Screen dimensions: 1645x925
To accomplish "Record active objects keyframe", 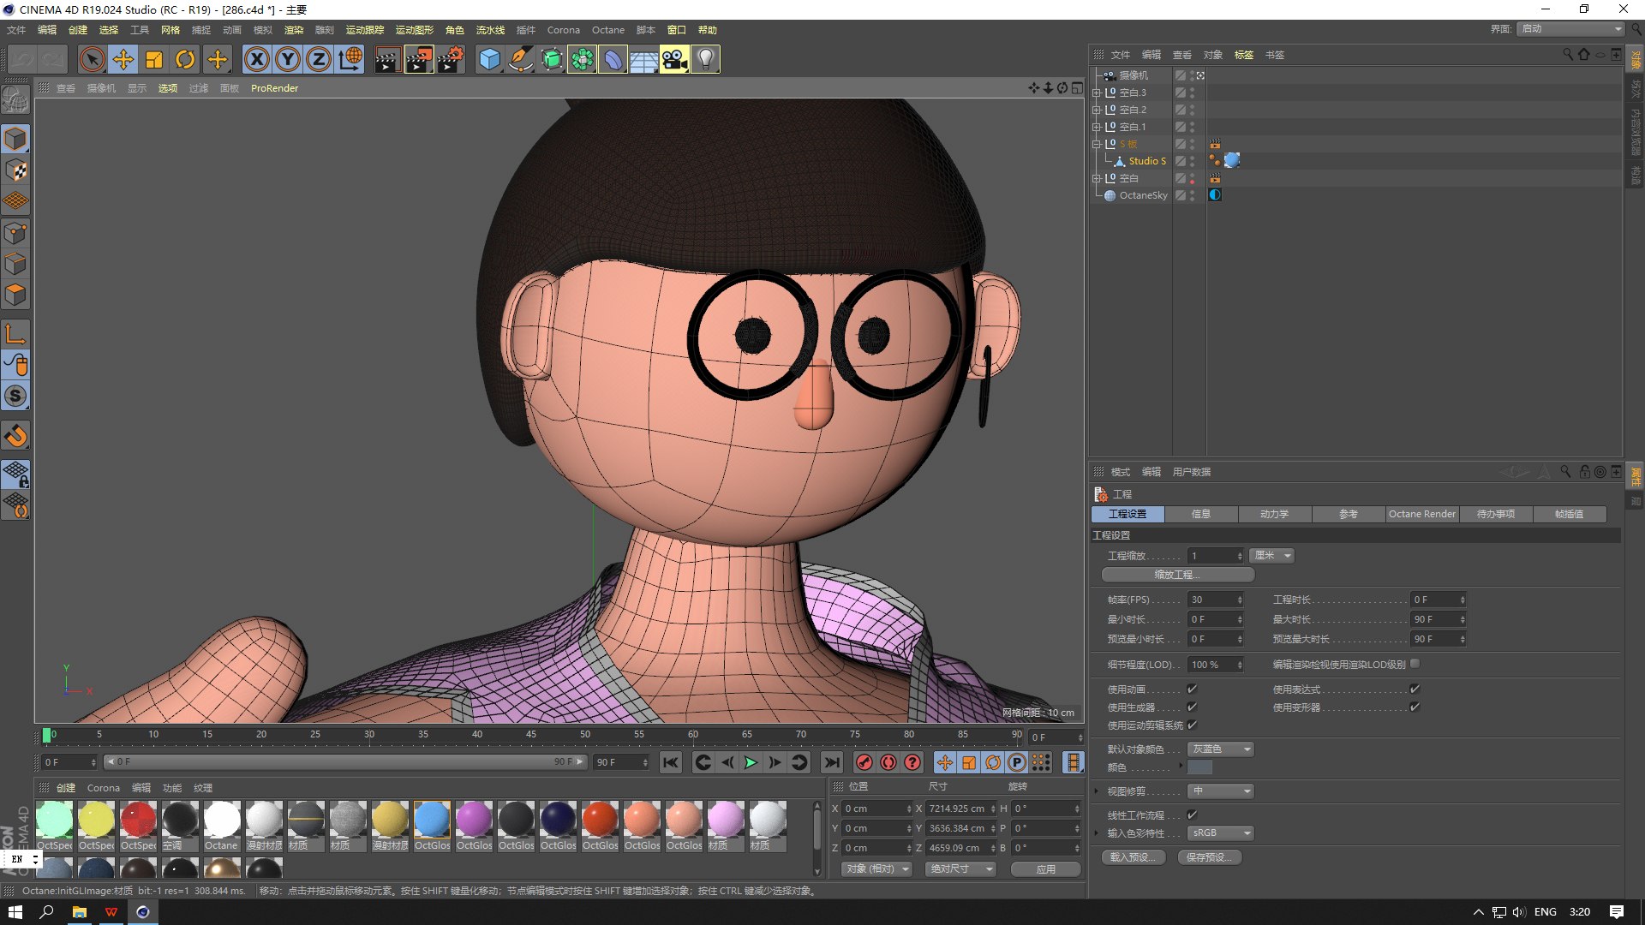I will pos(864,762).
